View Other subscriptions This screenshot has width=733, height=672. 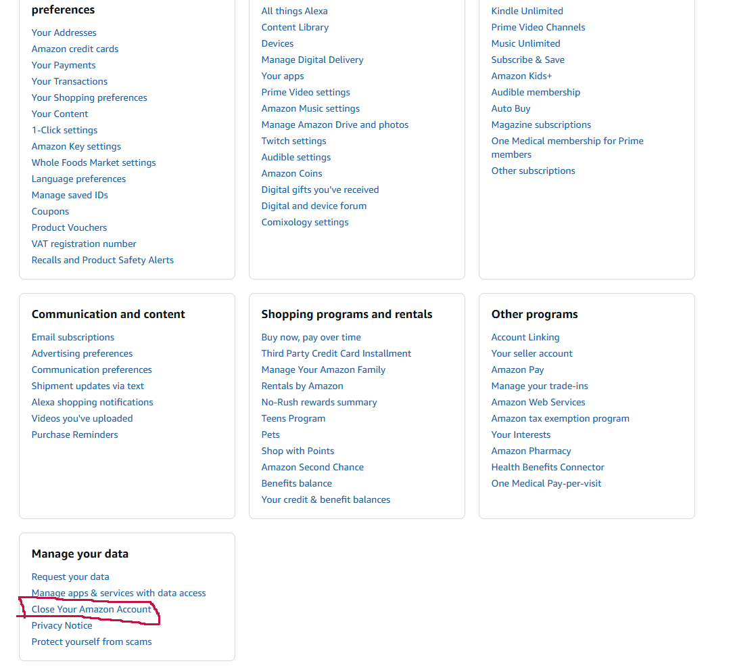534,171
